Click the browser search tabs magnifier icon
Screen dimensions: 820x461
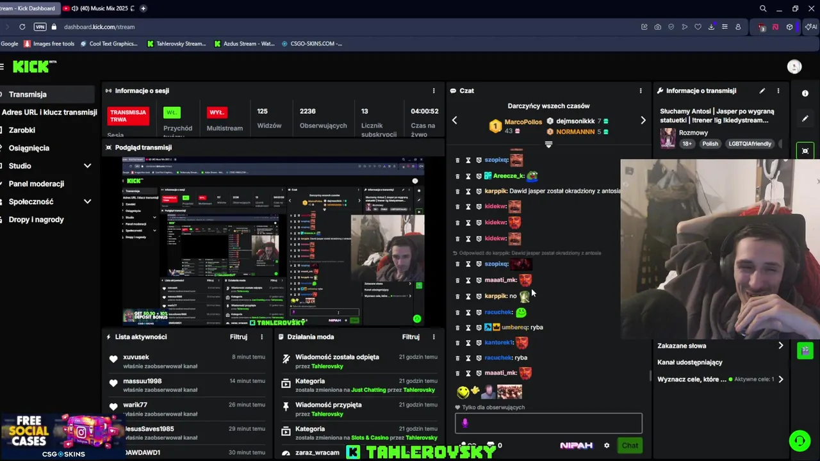(x=763, y=8)
